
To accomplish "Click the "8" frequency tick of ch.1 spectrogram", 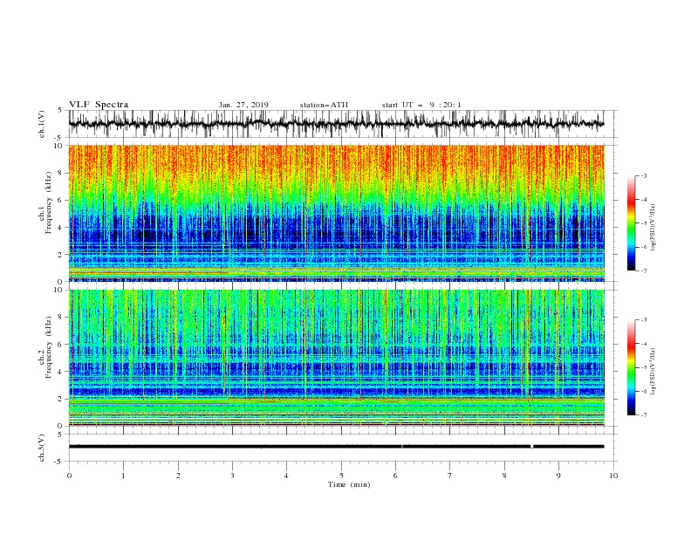I will click(61, 173).
